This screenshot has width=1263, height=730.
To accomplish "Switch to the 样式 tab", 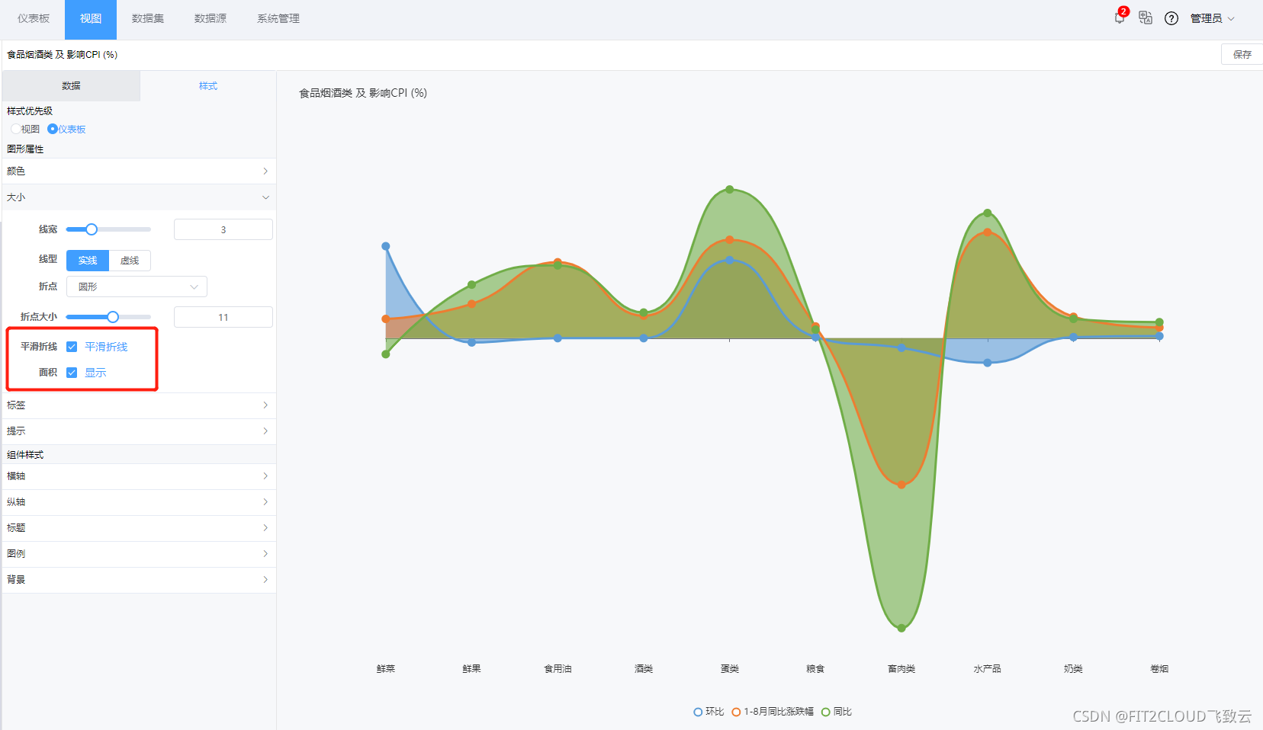I will coord(208,86).
